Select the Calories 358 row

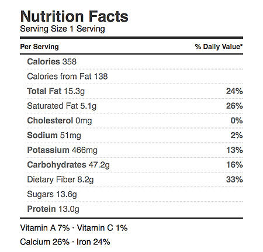point(135,61)
